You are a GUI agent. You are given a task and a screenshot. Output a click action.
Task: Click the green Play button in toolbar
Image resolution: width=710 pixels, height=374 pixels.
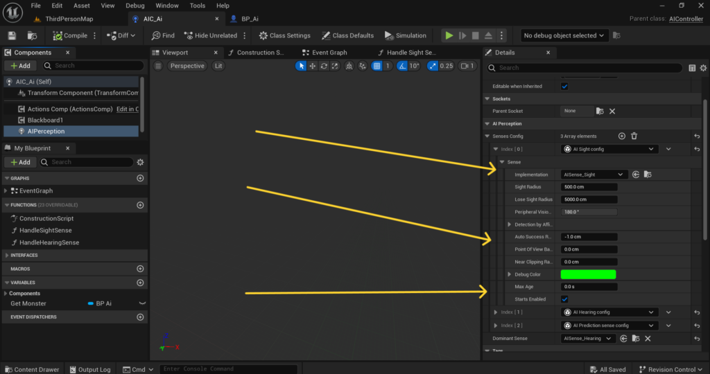449,35
